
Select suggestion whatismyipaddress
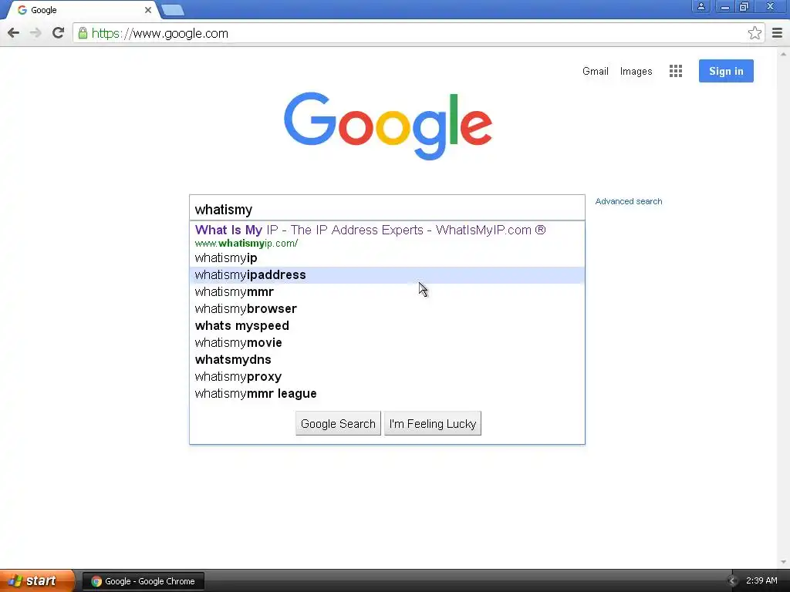pyautogui.click(x=387, y=275)
